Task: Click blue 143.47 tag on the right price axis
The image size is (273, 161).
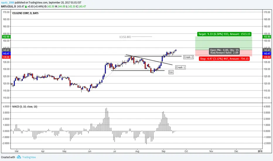Action: pyautogui.click(x=267, y=54)
